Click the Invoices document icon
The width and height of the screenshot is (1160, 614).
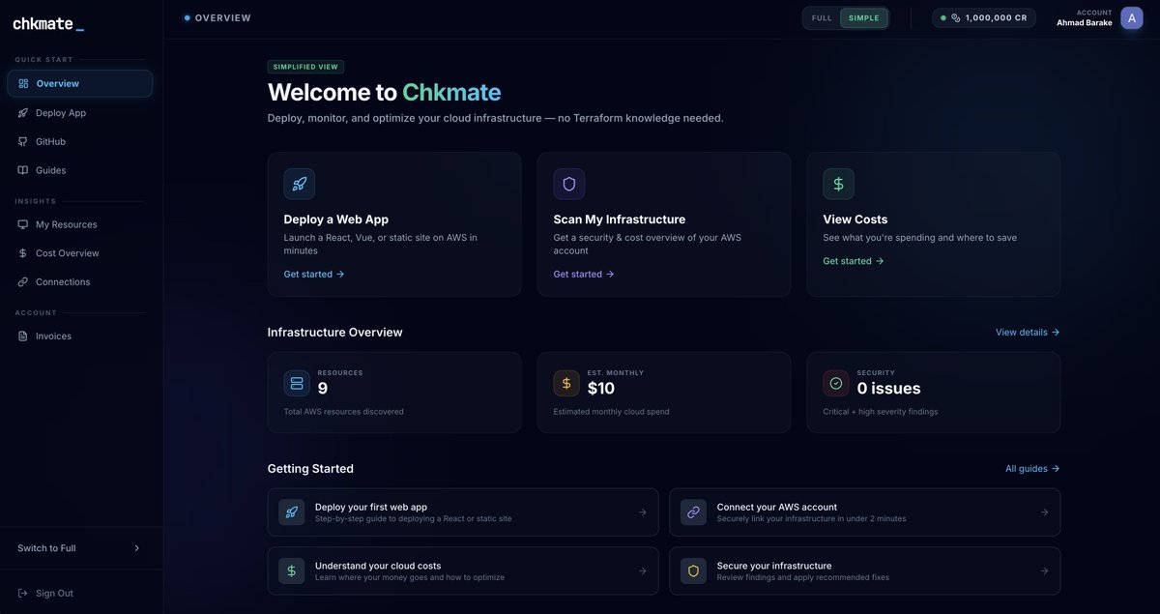coord(23,336)
